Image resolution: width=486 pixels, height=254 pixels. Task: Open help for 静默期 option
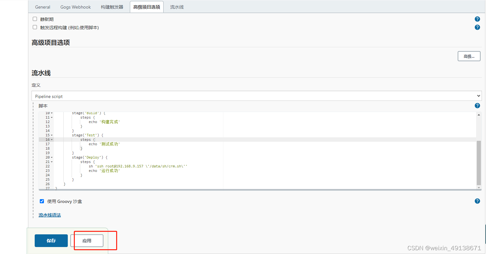coord(477,19)
